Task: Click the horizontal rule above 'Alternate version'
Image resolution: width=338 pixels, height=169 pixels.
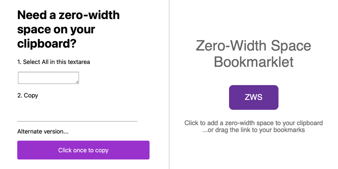Action: tap(77, 121)
